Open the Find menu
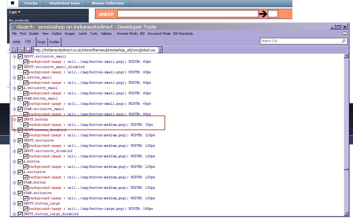Image resolution: width=353 pixels, height=222 pixels. pos(23,34)
